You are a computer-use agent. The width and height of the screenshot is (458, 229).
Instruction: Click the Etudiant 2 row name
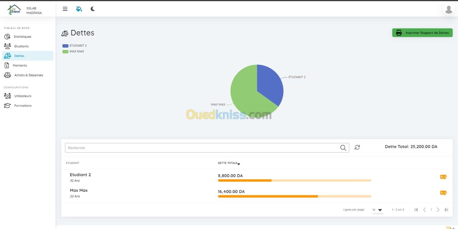[80, 175]
